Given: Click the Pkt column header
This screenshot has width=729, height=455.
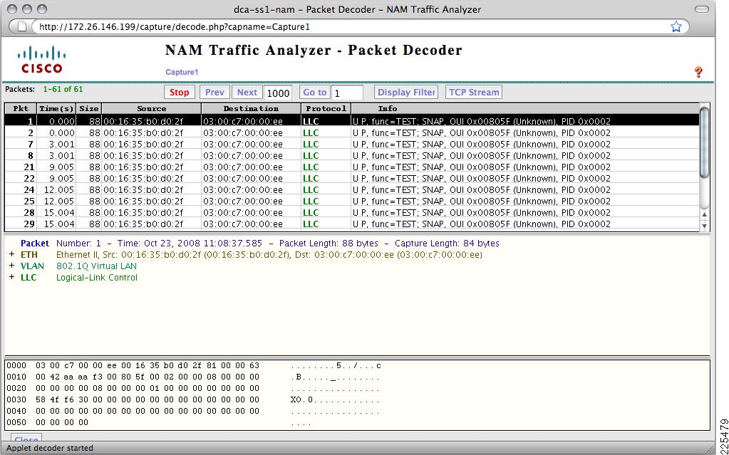Looking at the screenshot, I should coord(21,109).
